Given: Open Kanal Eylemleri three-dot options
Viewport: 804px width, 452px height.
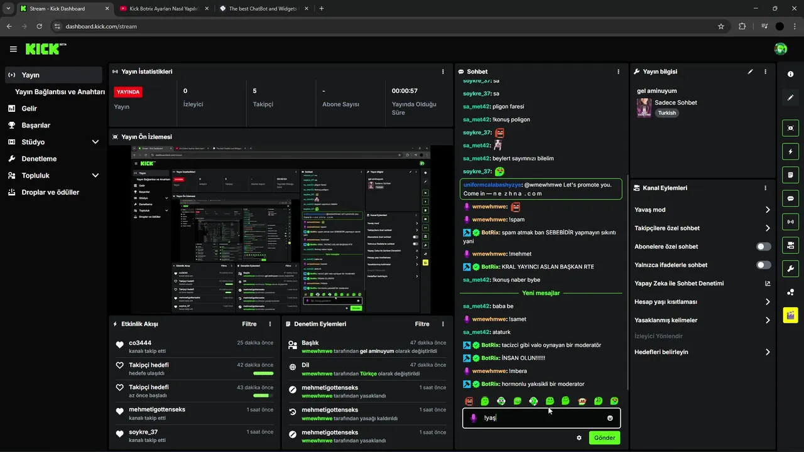Looking at the screenshot, I should pyautogui.click(x=765, y=188).
